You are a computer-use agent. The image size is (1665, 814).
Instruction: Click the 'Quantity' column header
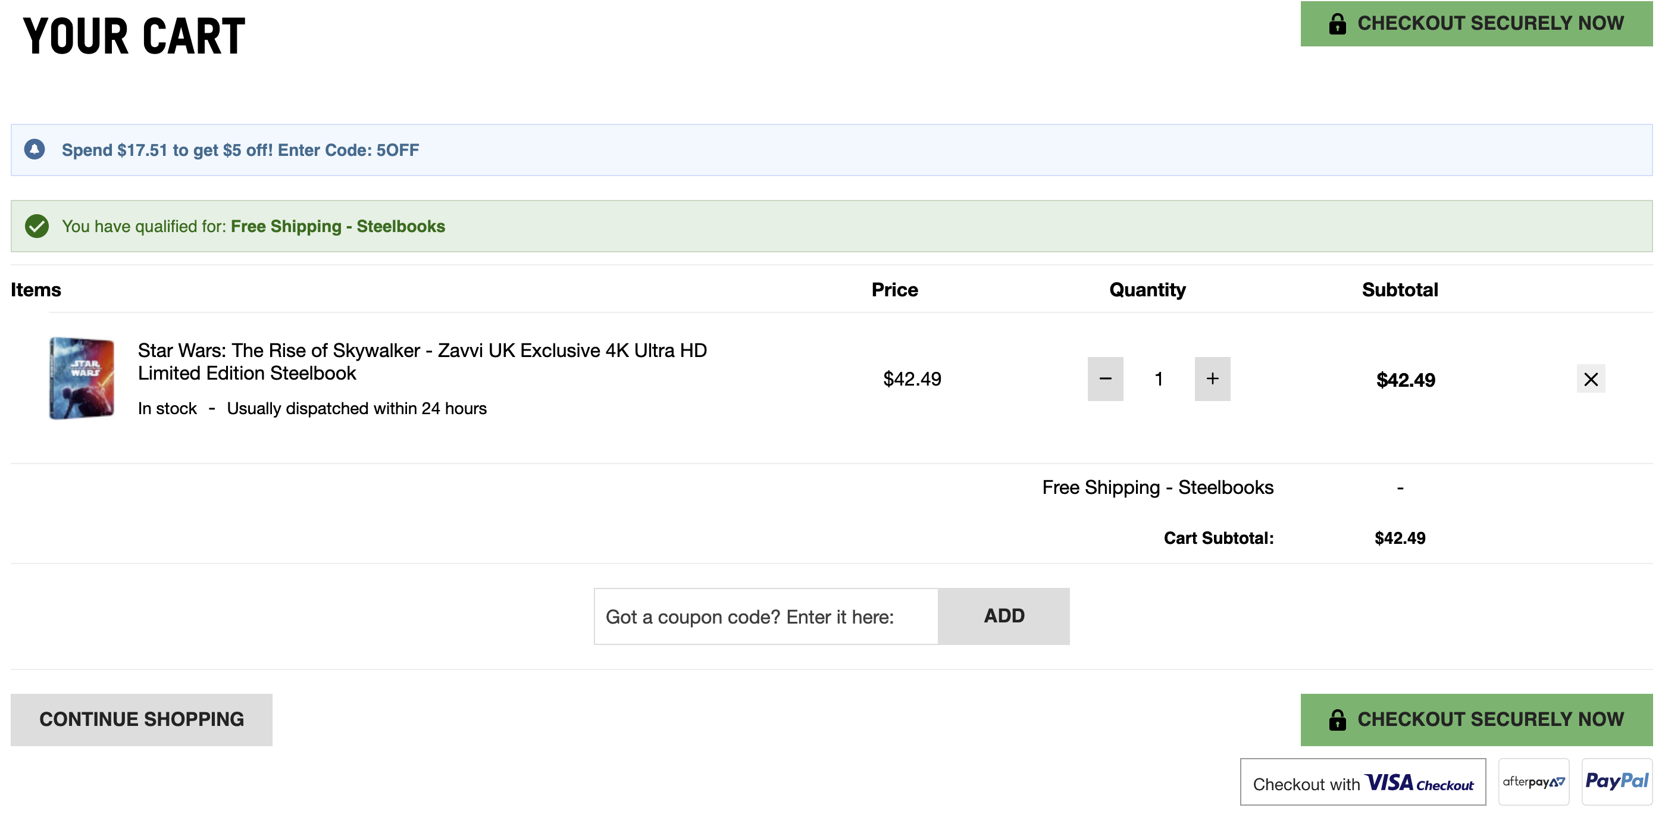point(1147,290)
